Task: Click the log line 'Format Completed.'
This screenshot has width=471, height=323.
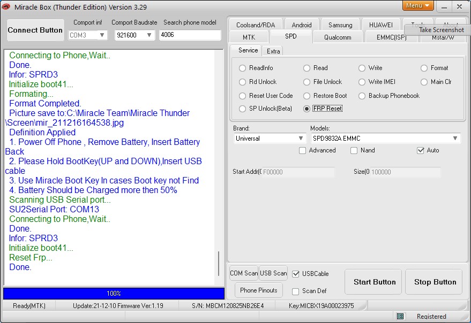Action: (45, 103)
